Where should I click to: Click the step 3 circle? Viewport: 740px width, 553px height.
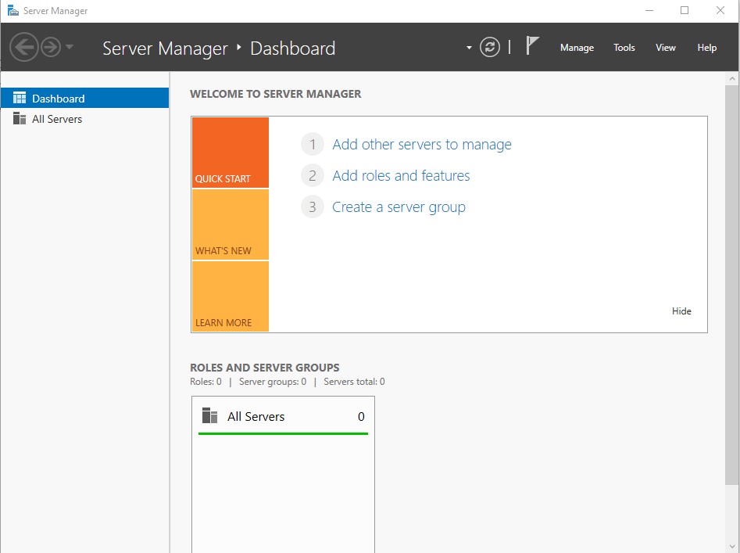(x=313, y=206)
